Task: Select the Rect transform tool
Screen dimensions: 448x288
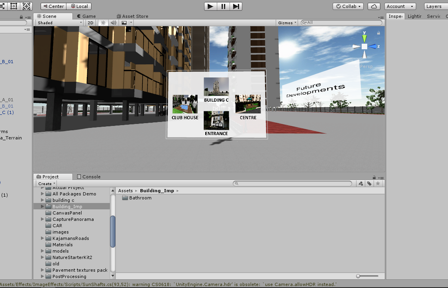Action: coord(14,6)
